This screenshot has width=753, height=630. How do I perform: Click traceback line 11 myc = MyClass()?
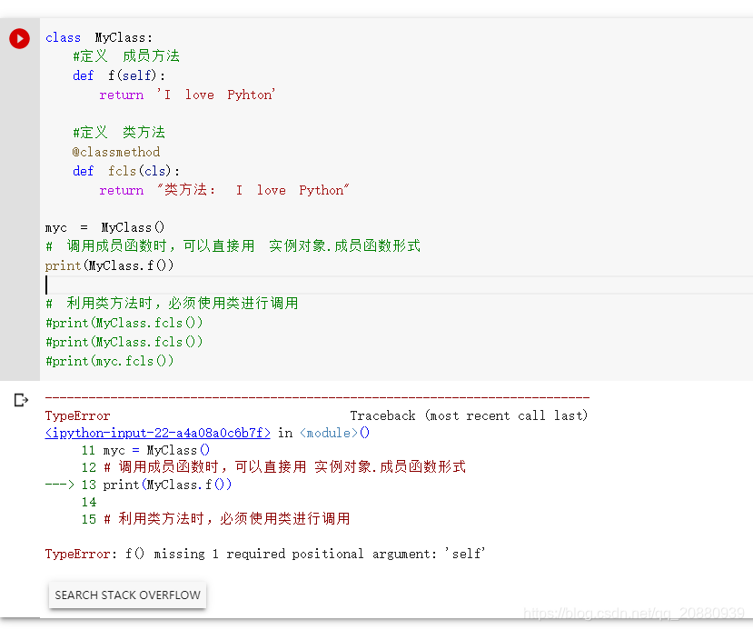coord(145,450)
